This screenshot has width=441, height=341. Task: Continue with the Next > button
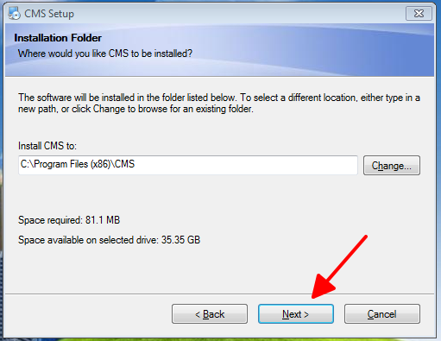pos(296,314)
